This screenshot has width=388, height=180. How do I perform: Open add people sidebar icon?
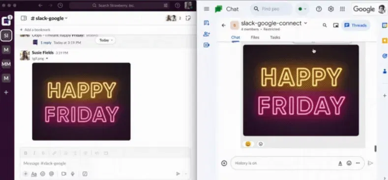[207, 34]
